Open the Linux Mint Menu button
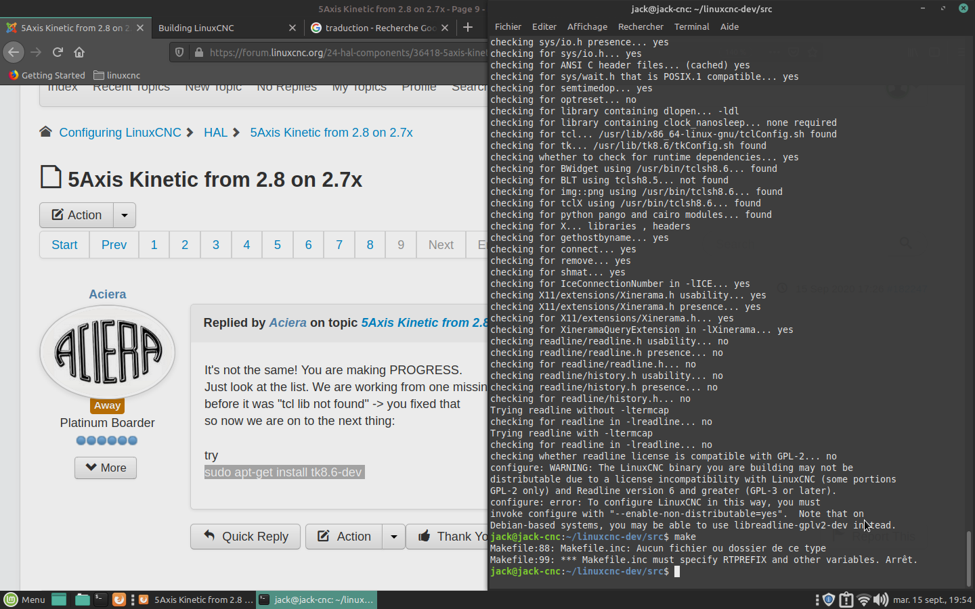Viewport: 975px width, 609px height. pyautogui.click(x=24, y=600)
